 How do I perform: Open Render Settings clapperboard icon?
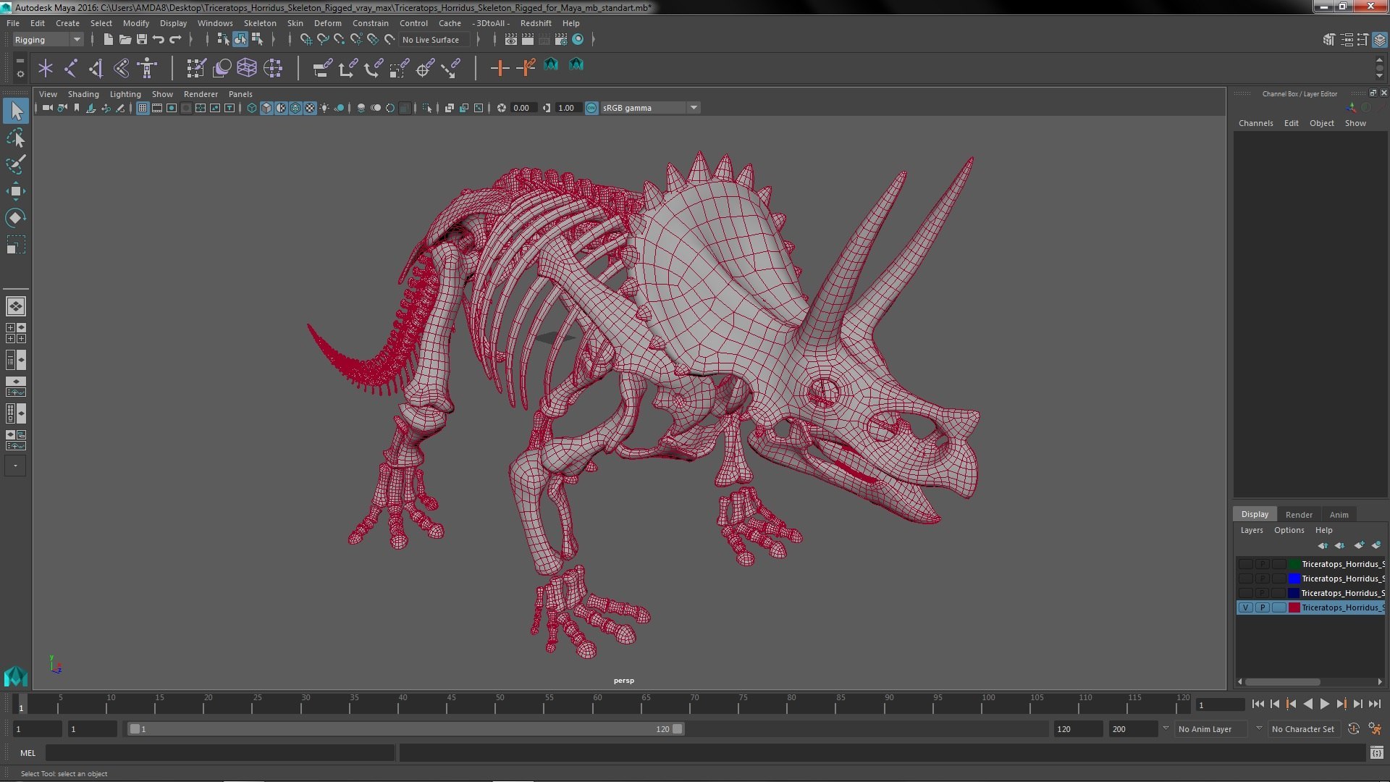point(561,40)
